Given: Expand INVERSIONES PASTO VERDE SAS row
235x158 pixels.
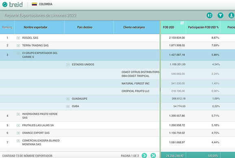Looking at the screenshot, I should [x=18, y=114].
